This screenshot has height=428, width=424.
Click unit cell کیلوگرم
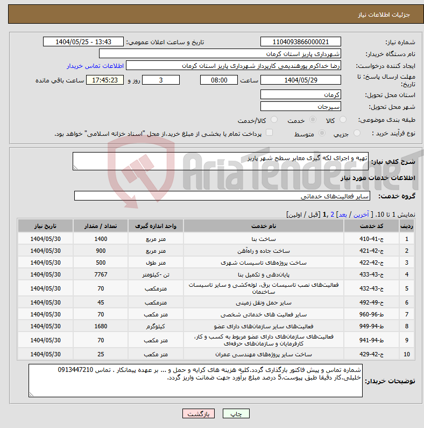[156, 327]
